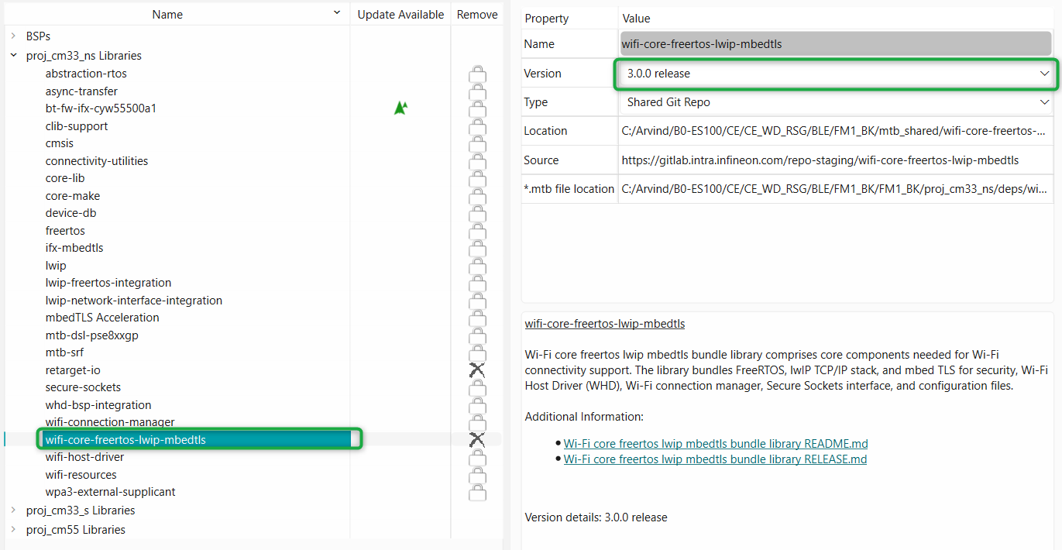The width and height of the screenshot is (1062, 550).
Task: Click the lock icon beside abstraction-rtos
Action: click(x=477, y=74)
